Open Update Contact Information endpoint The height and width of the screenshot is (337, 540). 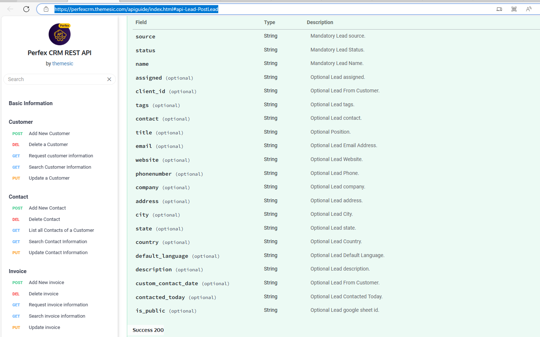click(x=58, y=253)
